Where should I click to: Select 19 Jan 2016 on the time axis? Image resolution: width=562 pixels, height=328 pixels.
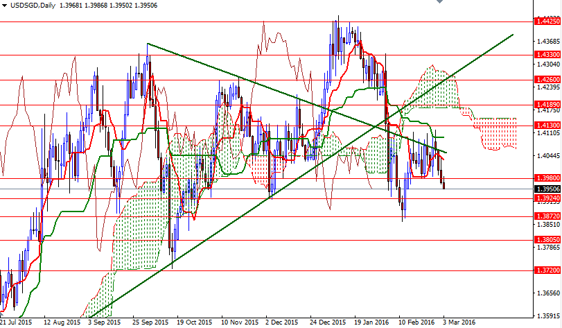(371, 322)
